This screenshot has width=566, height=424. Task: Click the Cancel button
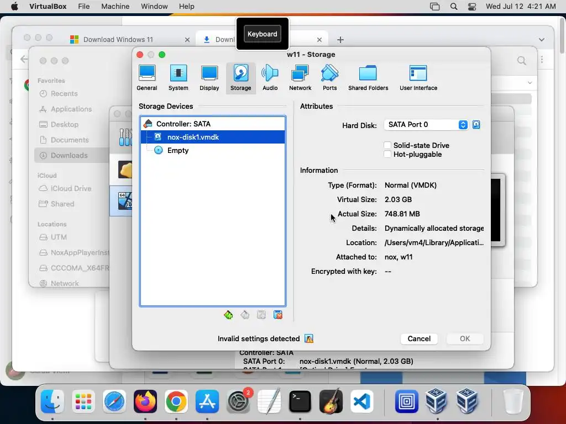[419, 338]
